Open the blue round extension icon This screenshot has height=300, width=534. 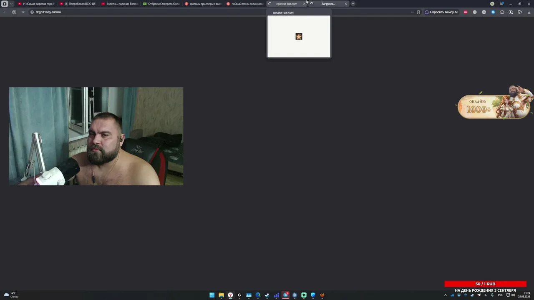pos(493,12)
